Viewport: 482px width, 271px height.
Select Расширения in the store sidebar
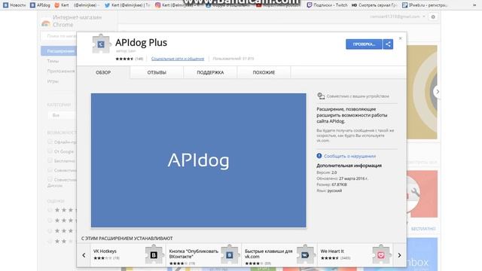click(x=59, y=51)
